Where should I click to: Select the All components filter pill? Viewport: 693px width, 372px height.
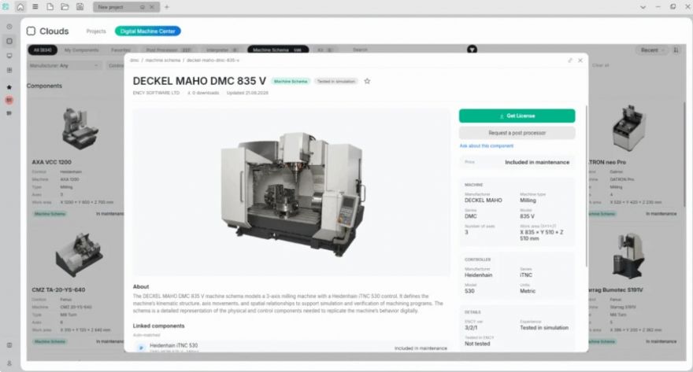pyautogui.click(x=43, y=50)
